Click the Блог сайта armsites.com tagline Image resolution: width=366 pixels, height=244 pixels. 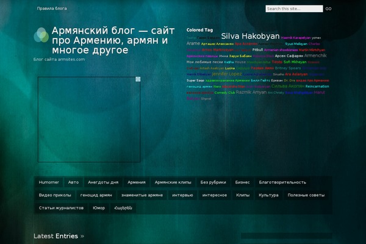[59, 59]
